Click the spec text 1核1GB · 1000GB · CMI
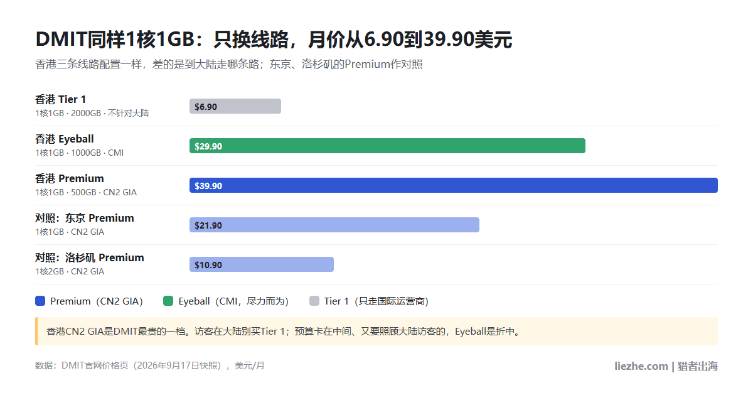This screenshot has height=400, width=753. [80, 153]
